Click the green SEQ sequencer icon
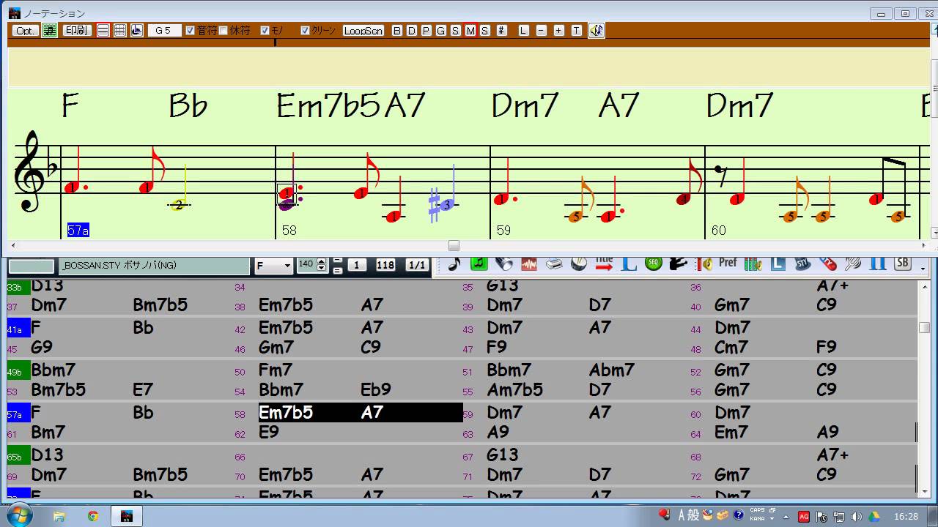The height and width of the screenshot is (527, 938). coord(653,263)
